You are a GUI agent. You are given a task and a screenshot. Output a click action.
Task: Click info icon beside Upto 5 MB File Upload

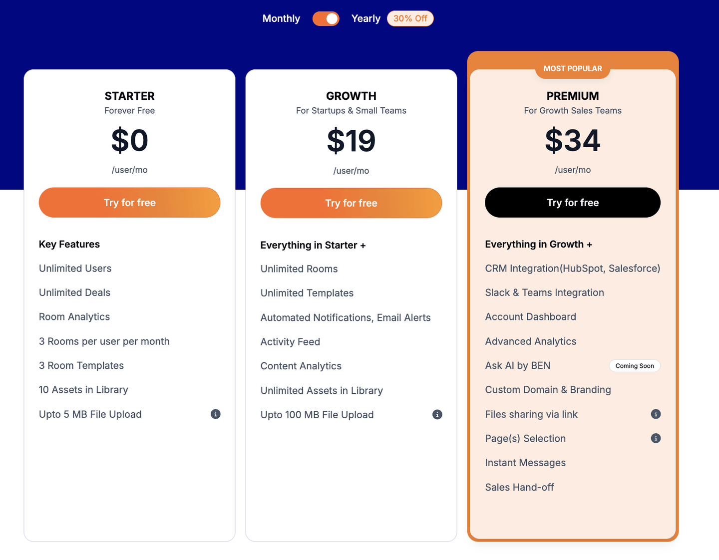tap(216, 414)
